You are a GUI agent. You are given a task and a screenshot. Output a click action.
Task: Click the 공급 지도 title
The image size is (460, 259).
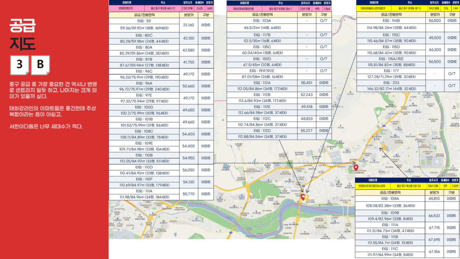point(23,35)
